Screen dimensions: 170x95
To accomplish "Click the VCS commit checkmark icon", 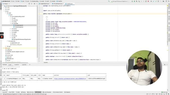I will coord(156,1).
